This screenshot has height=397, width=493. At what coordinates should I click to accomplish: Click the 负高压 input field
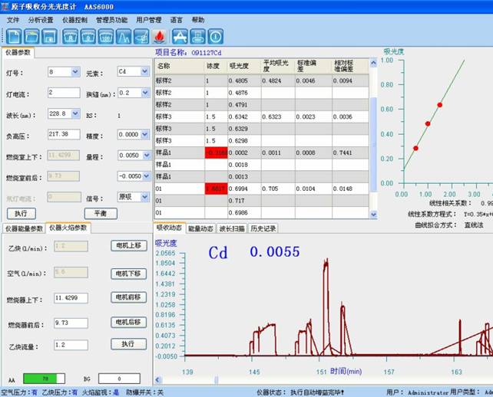63,134
